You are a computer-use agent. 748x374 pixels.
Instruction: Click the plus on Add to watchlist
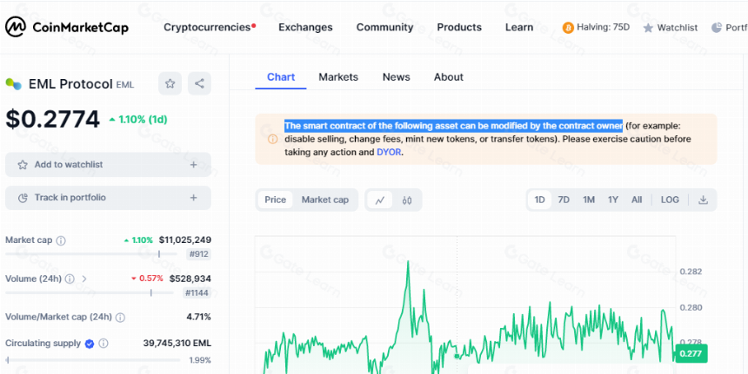click(193, 165)
